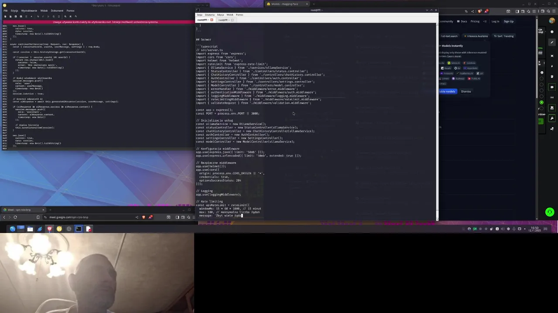558x313 pixels.
Task: Click the taskbar clock showing 16:50
Action: coord(535,229)
